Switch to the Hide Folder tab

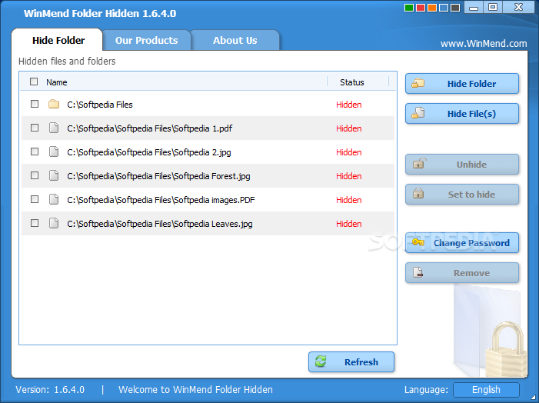pyautogui.click(x=58, y=40)
